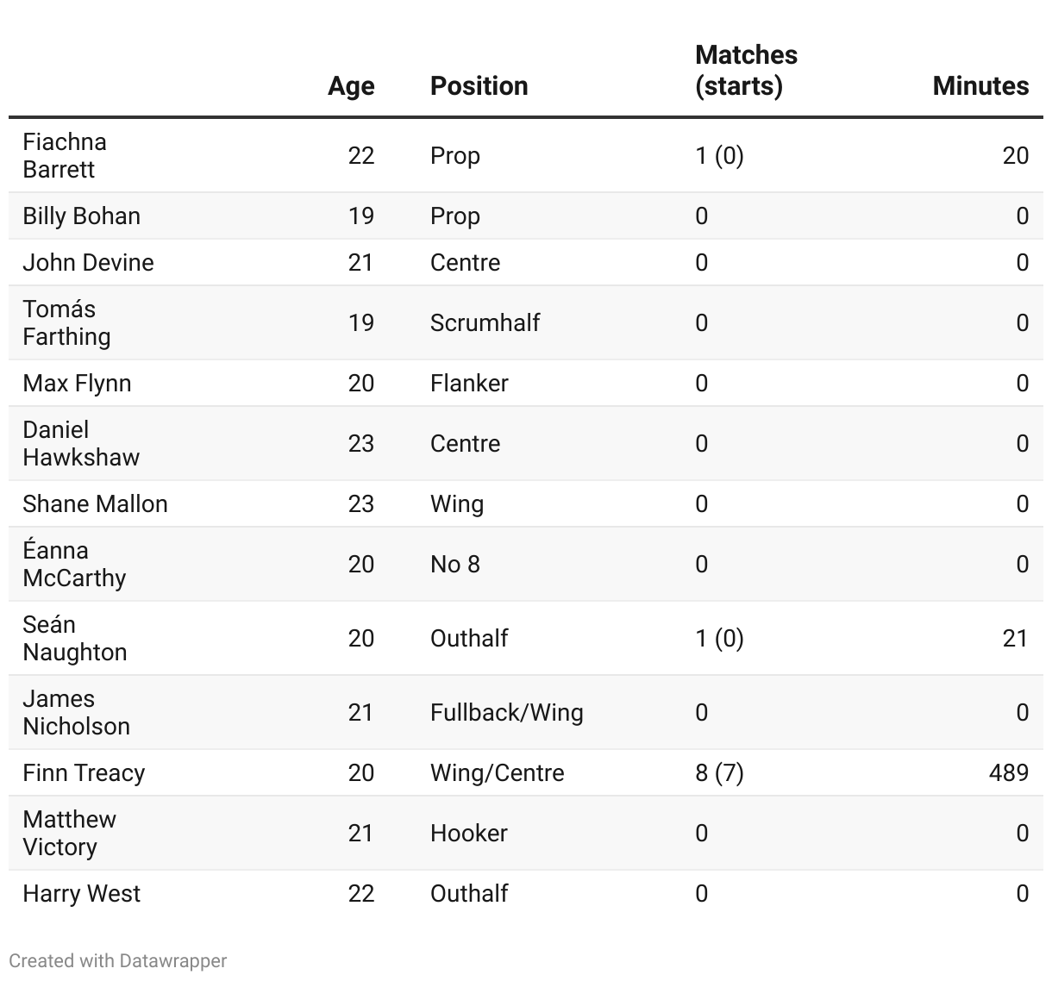Image resolution: width=1052 pixels, height=981 pixels.
Task: Click the Matches (starts) column header
Action: [x=746, y=71]
